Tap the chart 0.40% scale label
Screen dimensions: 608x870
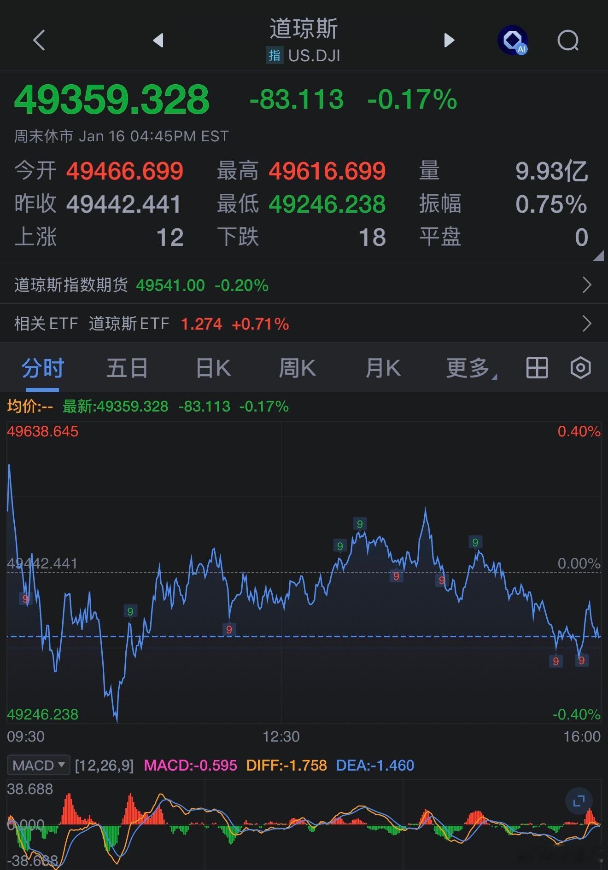pos(579,431)
